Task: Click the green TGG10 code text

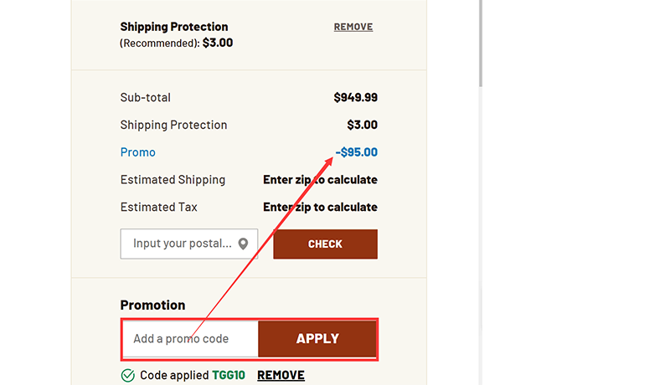Action: [x=229, y=376]
